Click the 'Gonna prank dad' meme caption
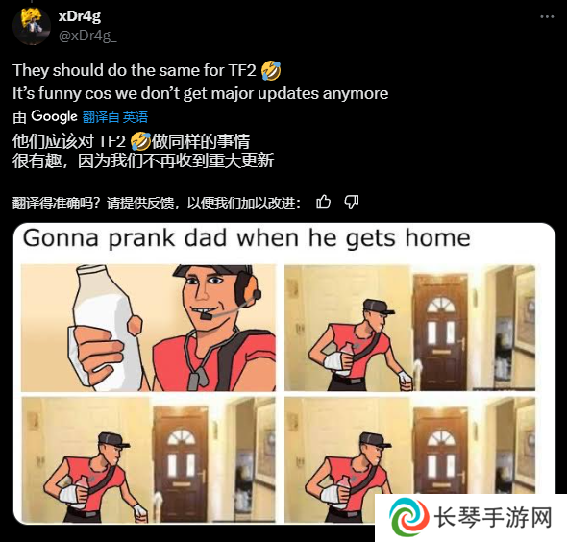Screen dimensions: 567x542 pyautogui.click(x=247, y=238)
